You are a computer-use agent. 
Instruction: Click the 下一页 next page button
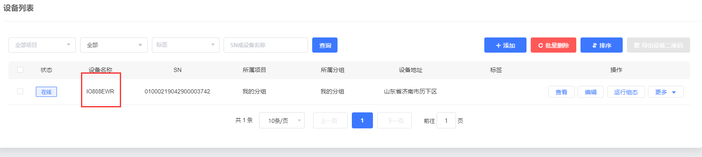394,120
